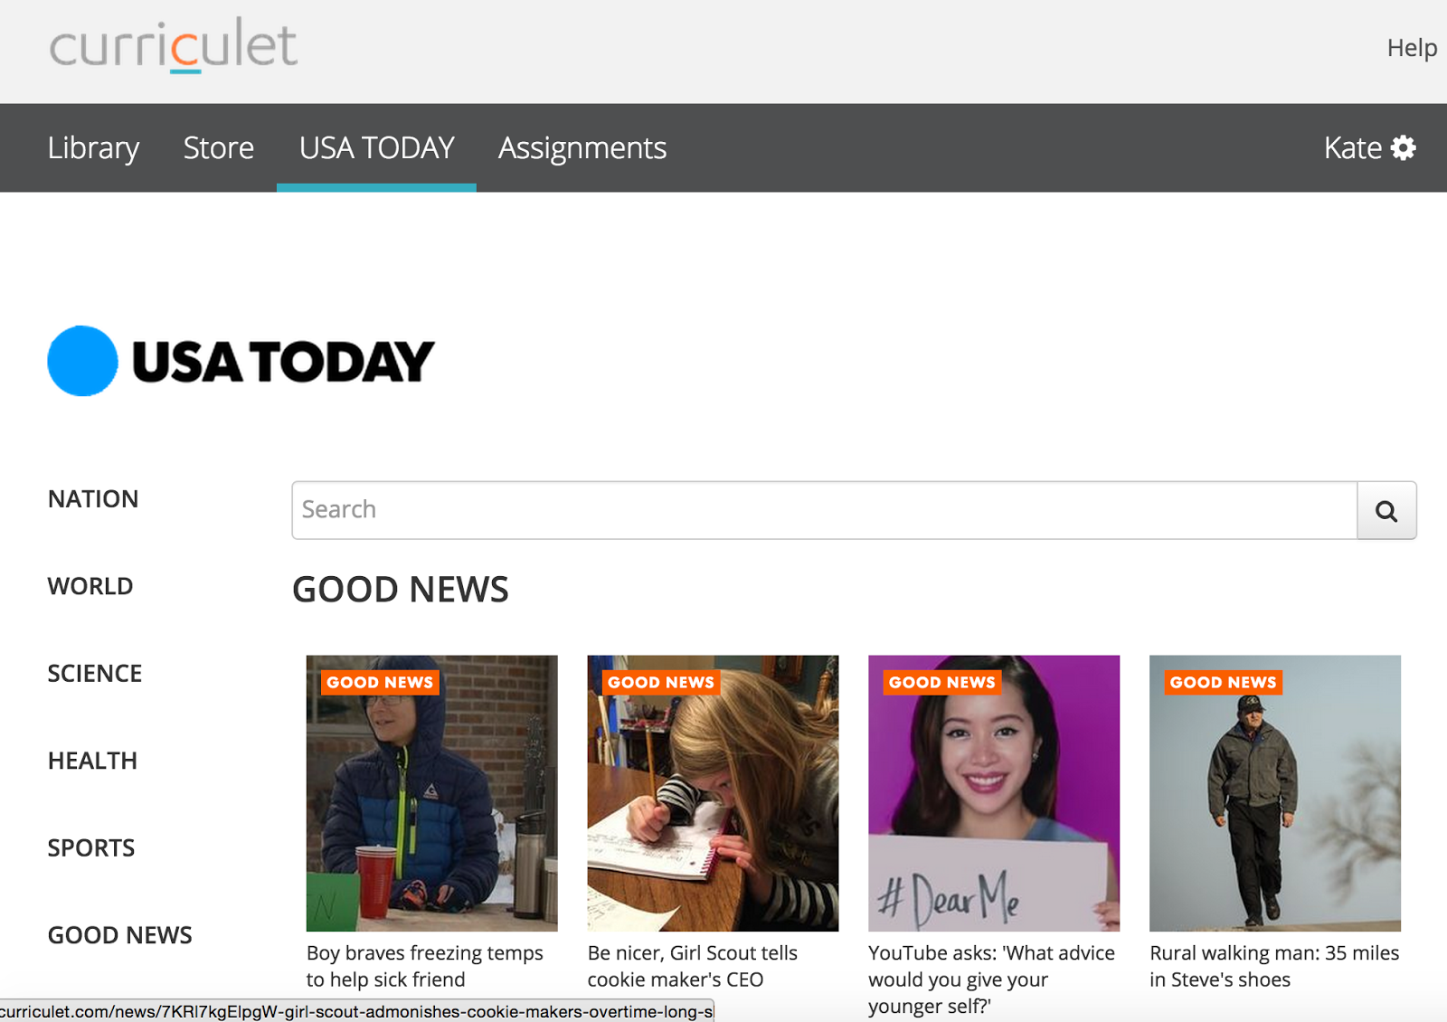Screen dimensions: 1447x1022
Task: Switch to the Store tab
Action: pyautogui.click(x=218, y=147)
